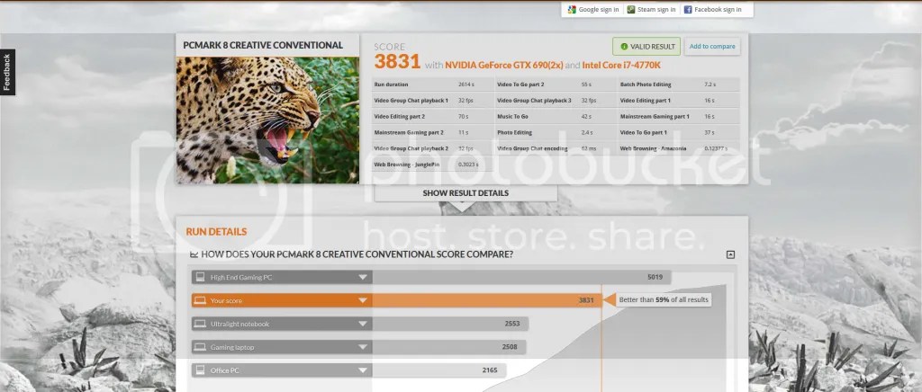This screenshot has width=922, height=392.
Task: Expand Your score dropdown arrow
Action: (x=363, y=300)
